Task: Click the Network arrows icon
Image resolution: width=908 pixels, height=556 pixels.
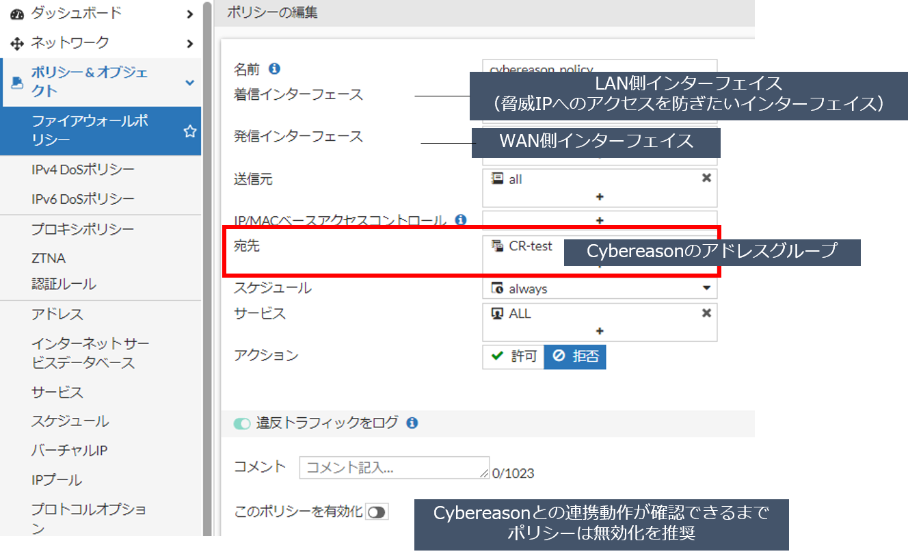Action: click(x=17, y=44)
